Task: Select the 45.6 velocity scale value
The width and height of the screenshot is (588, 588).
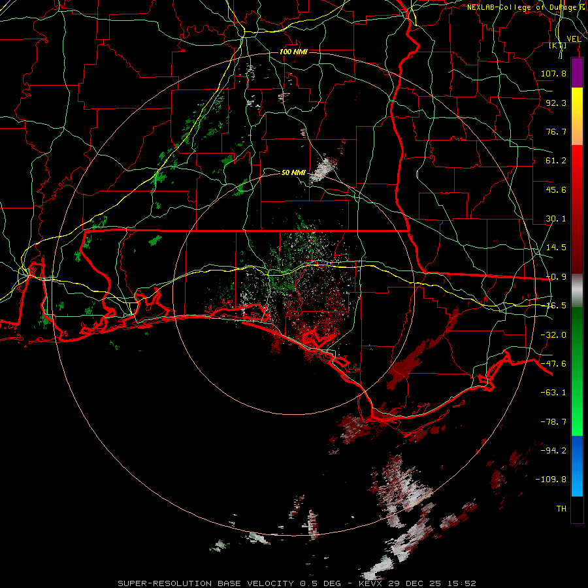Action: point(556,189)
